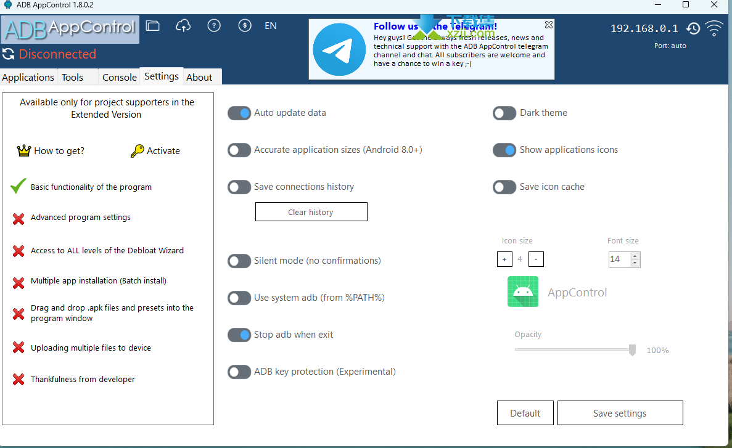
Task: Click the key icon beside Activate
Action: pyautogui.click(x=138, y=151)
